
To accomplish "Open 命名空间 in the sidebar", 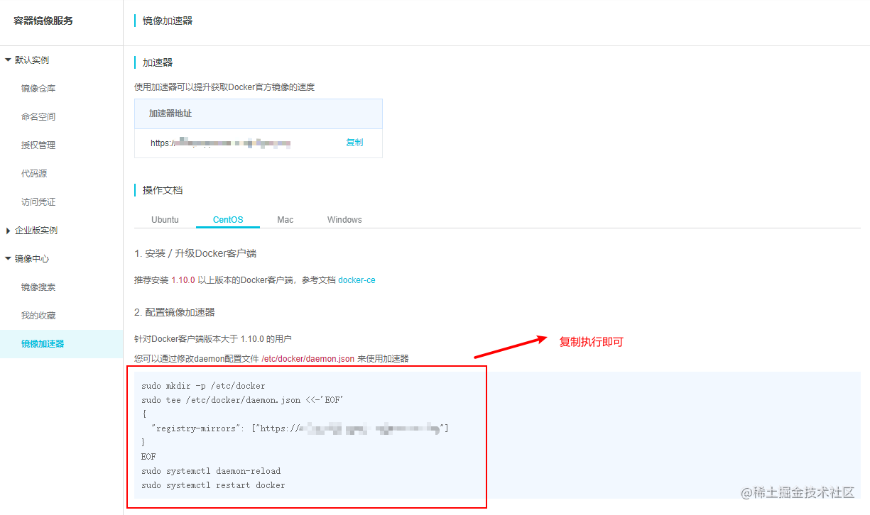I will coord(38,117).
